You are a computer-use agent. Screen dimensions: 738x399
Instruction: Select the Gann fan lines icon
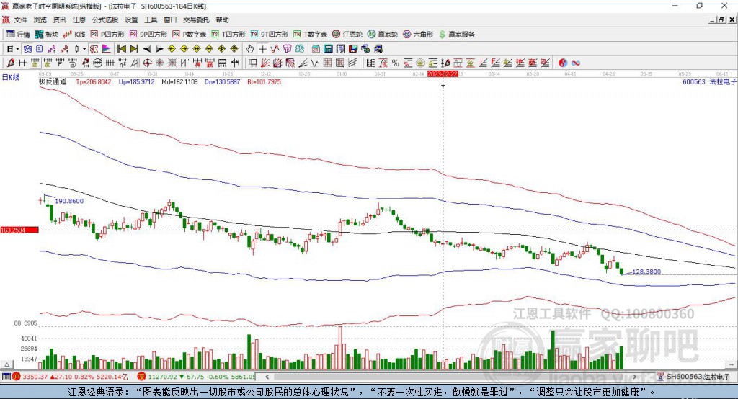coord(265,63)
